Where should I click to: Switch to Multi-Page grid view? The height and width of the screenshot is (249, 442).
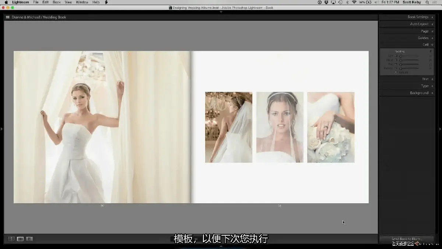click(11, 239)
